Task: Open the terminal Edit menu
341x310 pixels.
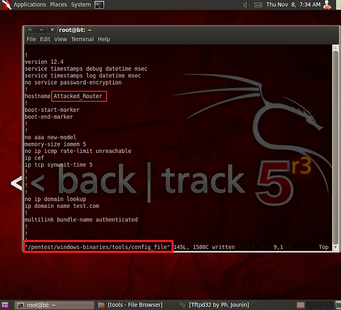Action: tap(45, 39)
